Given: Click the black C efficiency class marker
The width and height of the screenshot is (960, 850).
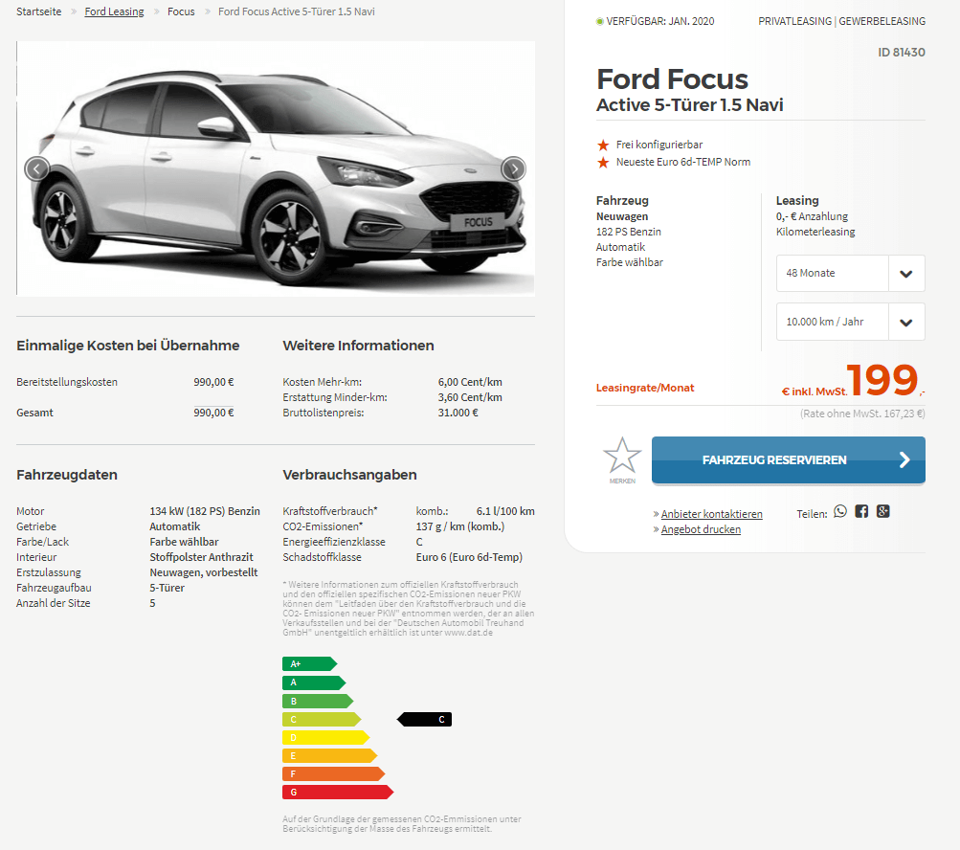Looking at the screenshot, I should coord(424,719).
